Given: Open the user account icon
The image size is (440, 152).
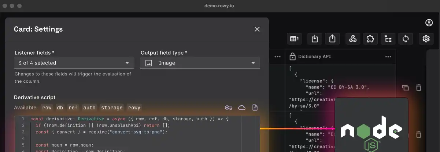Looking at the screenshot, I should coord(429,23).
